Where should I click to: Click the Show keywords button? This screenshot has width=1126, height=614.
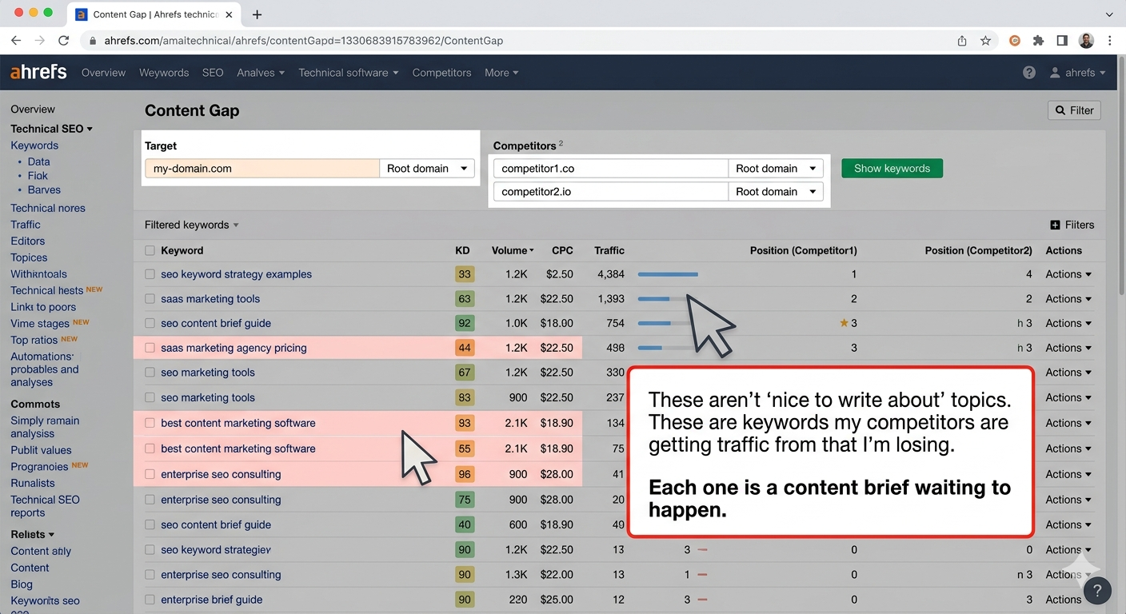892,169
